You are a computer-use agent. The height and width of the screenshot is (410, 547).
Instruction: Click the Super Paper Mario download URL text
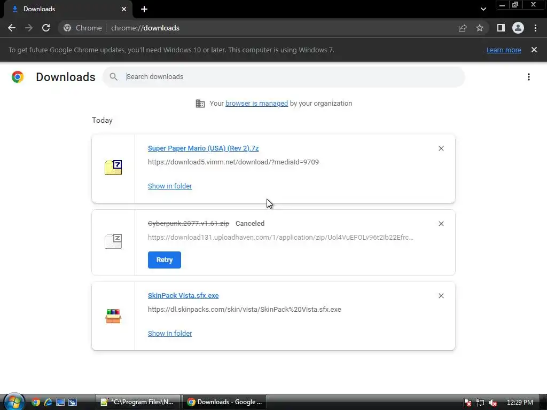(x=233, y=162)
